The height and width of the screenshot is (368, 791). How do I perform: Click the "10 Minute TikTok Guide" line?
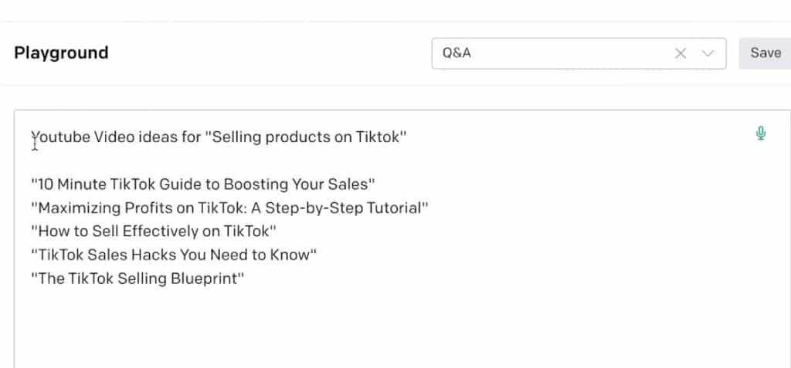click(x=203, y=184)
